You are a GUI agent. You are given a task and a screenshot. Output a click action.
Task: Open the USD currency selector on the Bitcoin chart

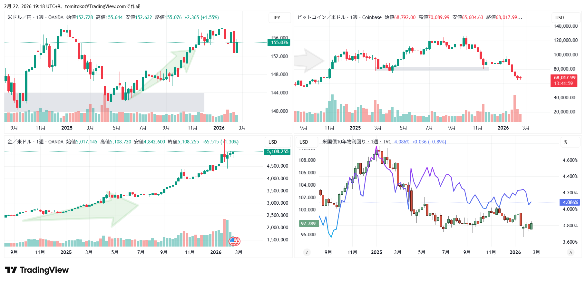560,17
